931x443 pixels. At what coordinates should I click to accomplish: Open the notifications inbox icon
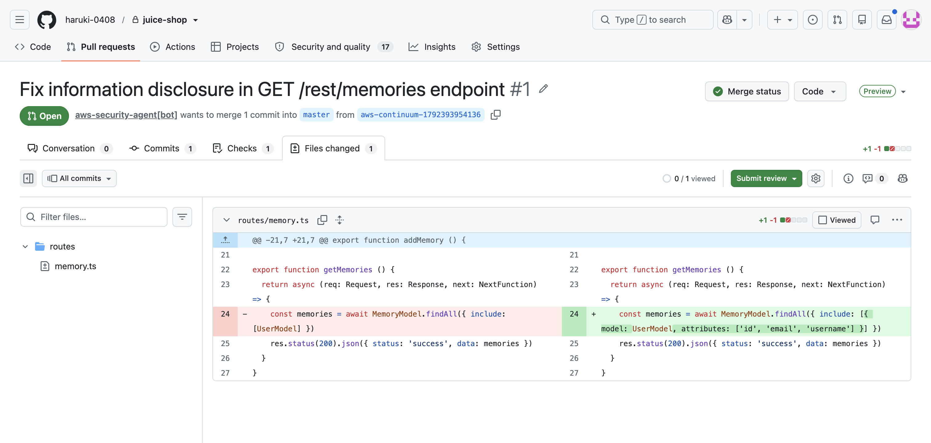pyautogui.click(x=887, y=19)
